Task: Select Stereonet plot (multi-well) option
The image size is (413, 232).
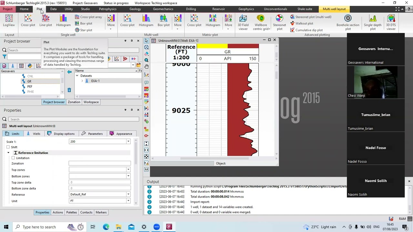Action: [310, 17]
